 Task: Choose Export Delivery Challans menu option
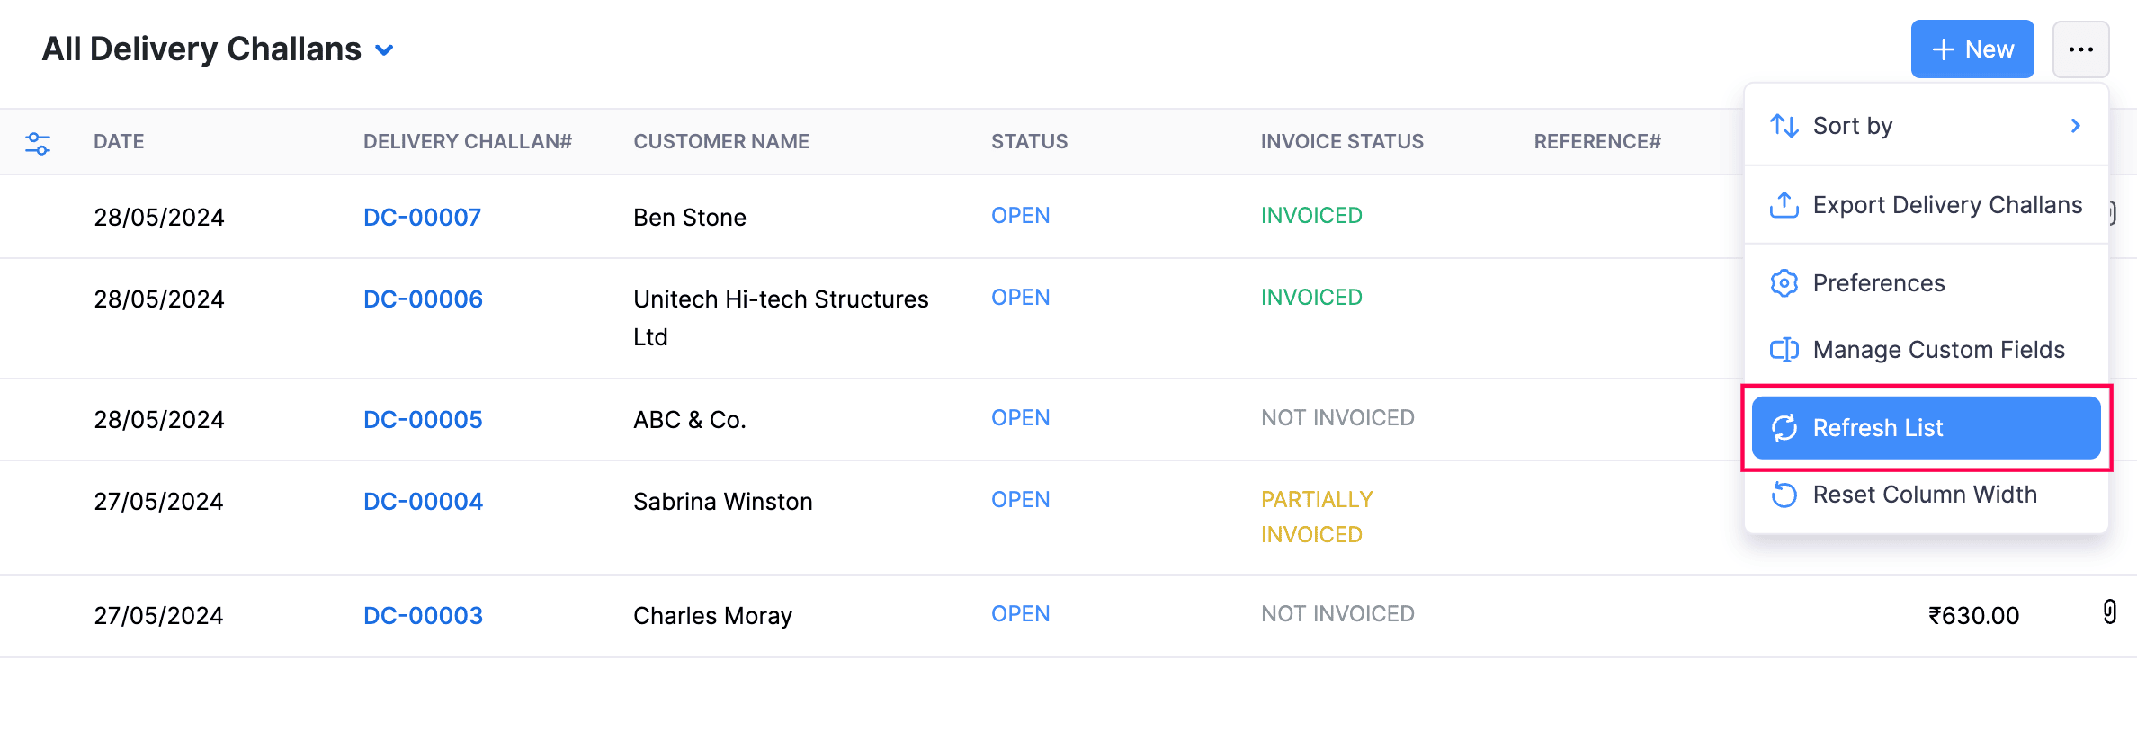tap(1946, 205)
